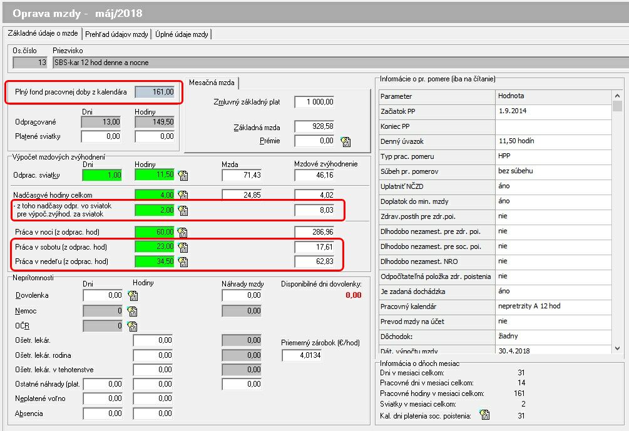Select Práca v nedeľu zvýhodnenie field
The height and width of the screenshot is (431, 629).
click(x=314, y=261)
